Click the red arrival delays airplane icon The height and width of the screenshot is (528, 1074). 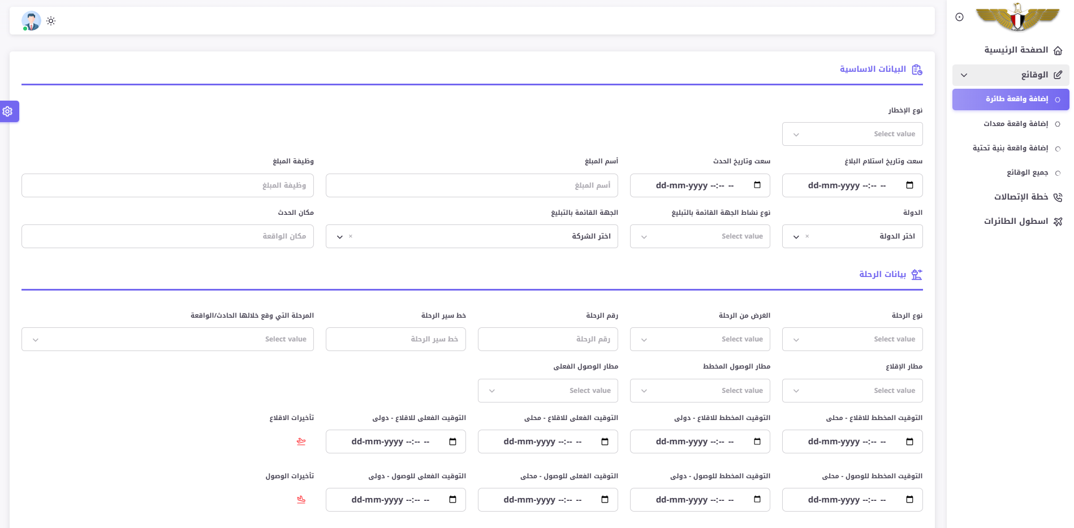301,500
